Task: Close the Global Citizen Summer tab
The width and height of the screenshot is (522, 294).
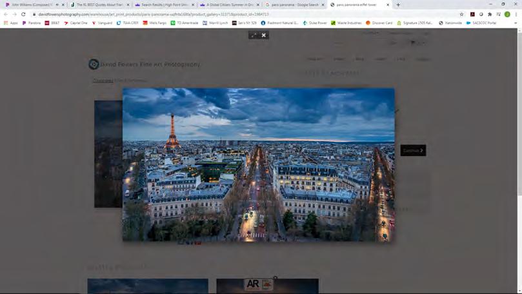Action: (x=257, y=5)
